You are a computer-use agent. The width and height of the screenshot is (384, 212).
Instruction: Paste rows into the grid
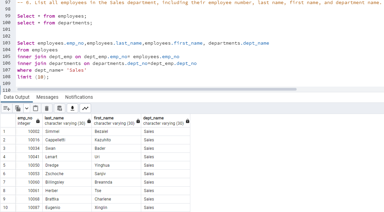[36, 108]
